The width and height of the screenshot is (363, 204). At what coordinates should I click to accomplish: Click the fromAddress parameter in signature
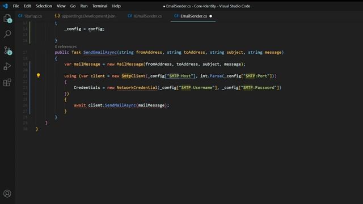[149, 52]
